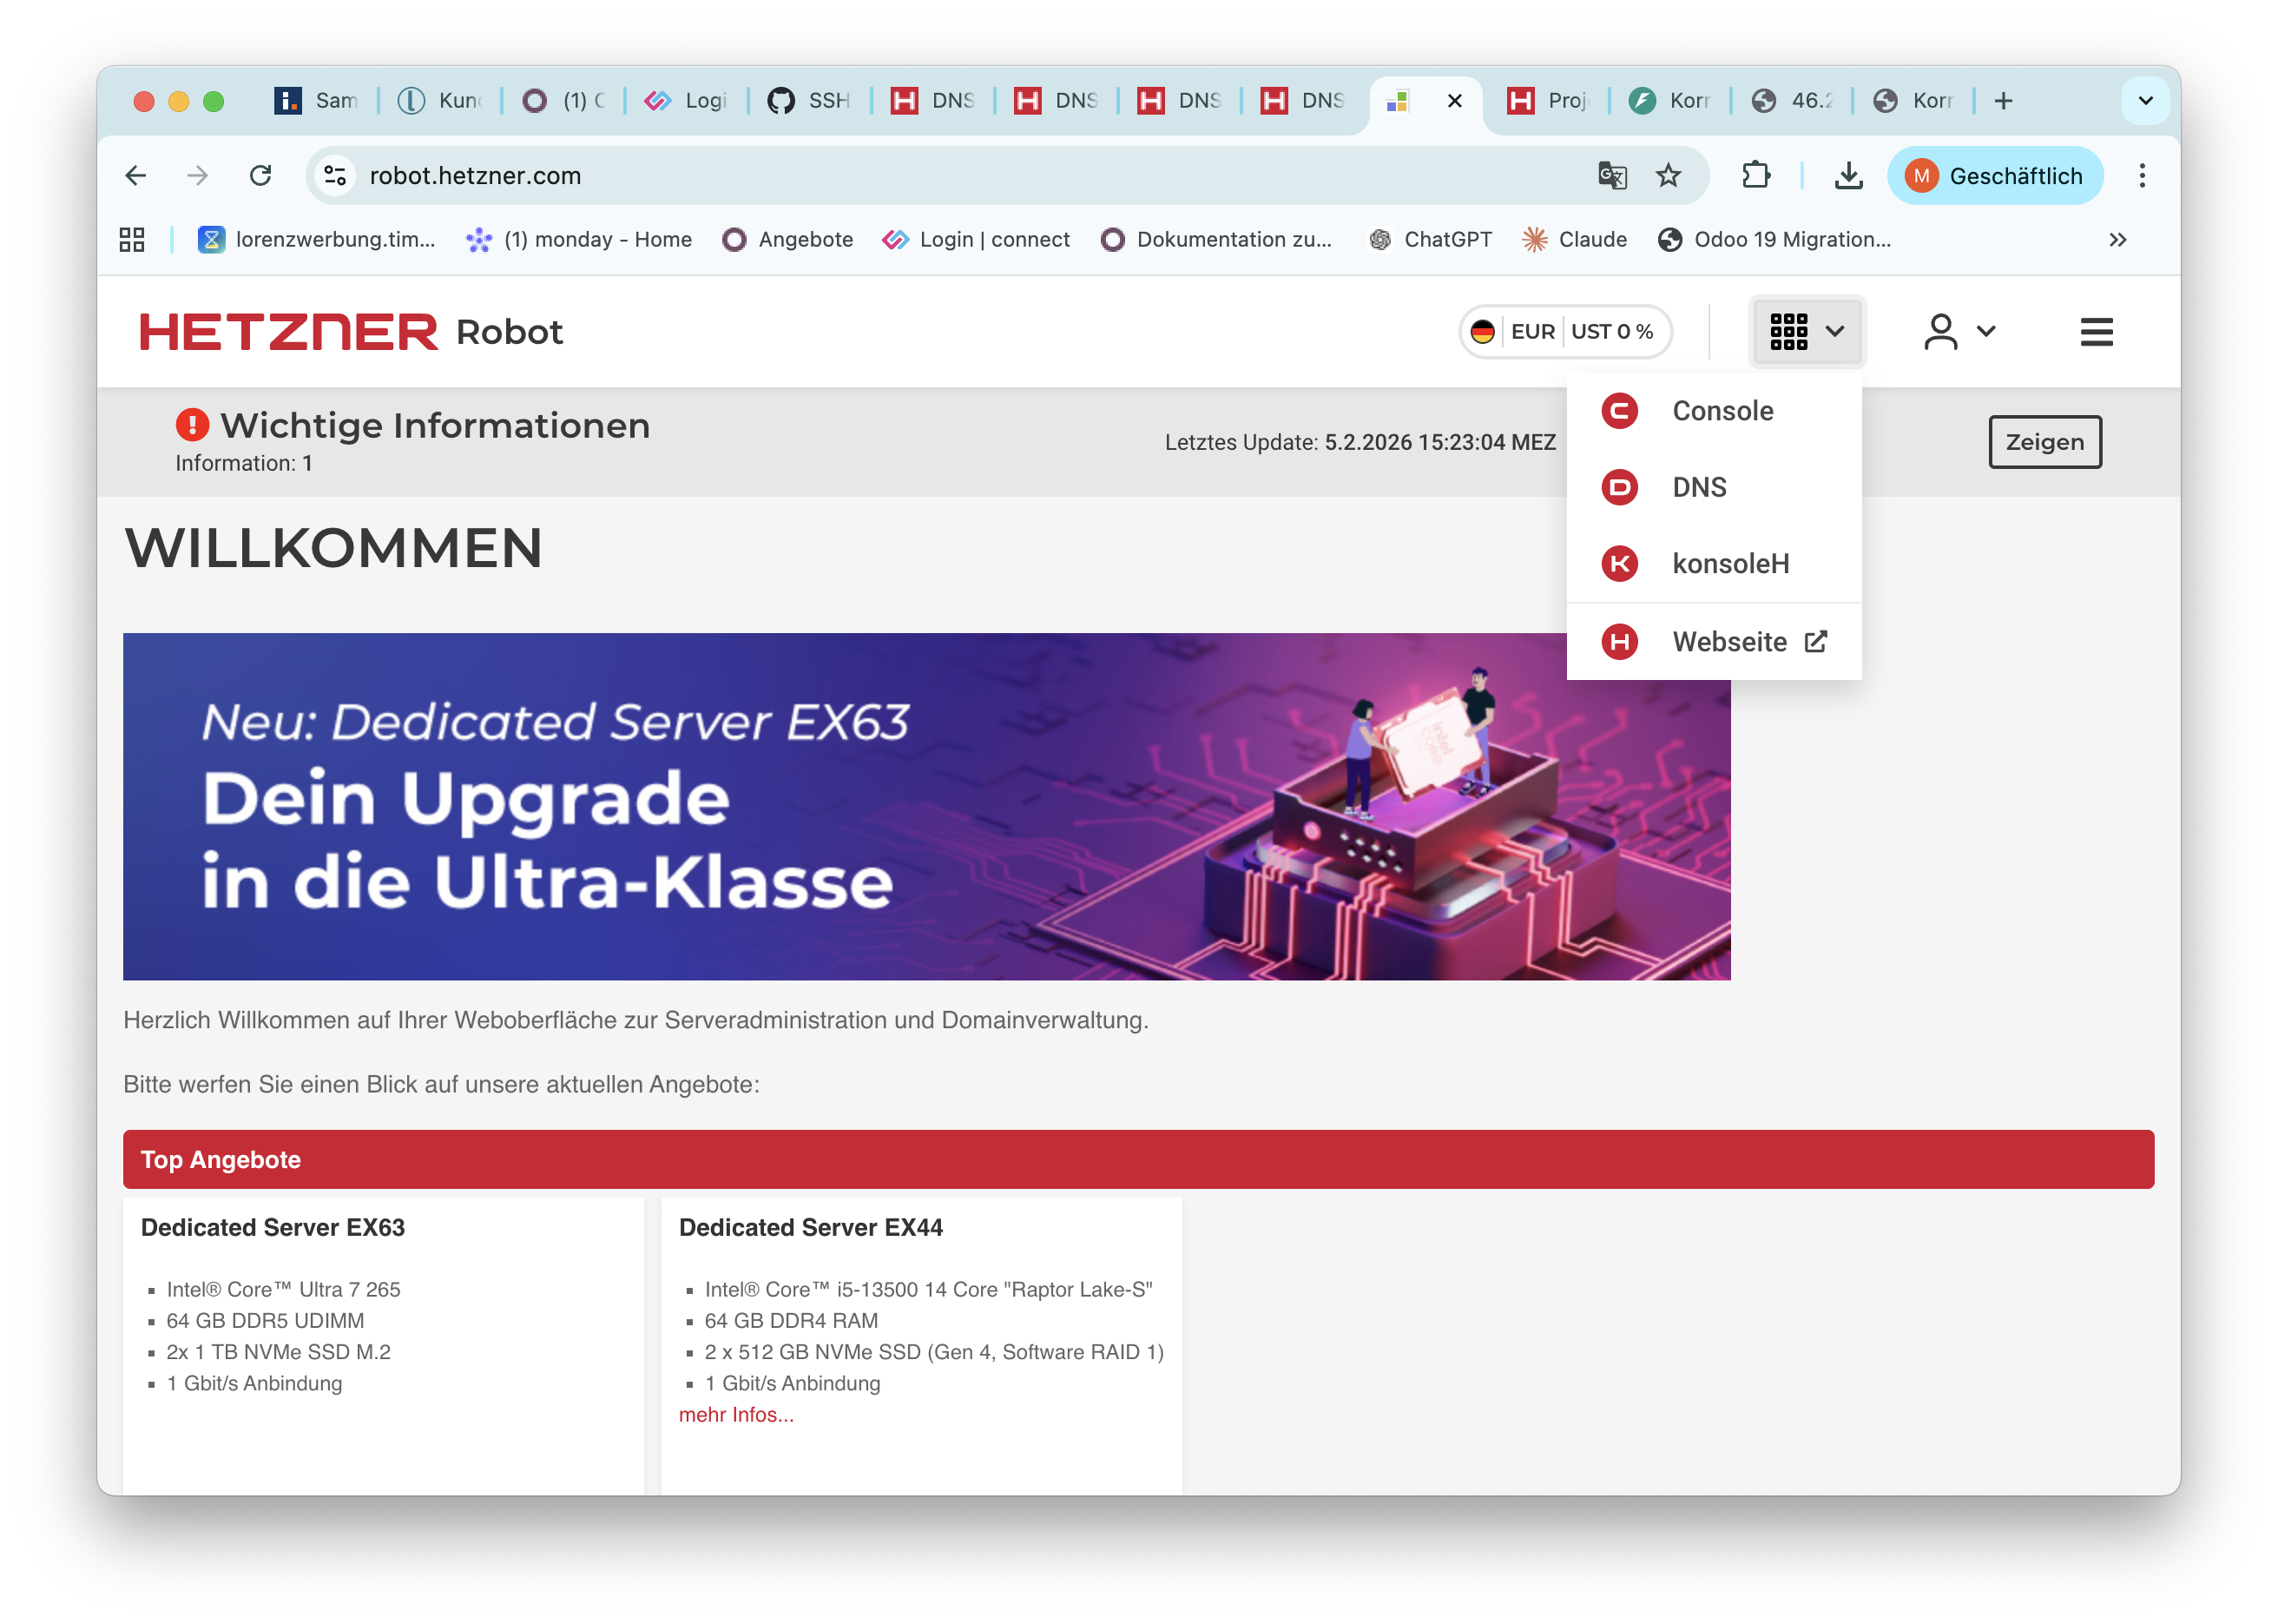This screenshot has height=1624, width=2278.
Task: Select DNS in the apps dropdown
Action: pyautogui.click(x=1698, y=487)
